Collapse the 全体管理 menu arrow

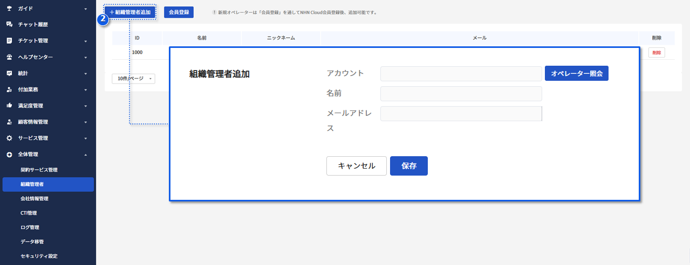[x=85, y=155]
